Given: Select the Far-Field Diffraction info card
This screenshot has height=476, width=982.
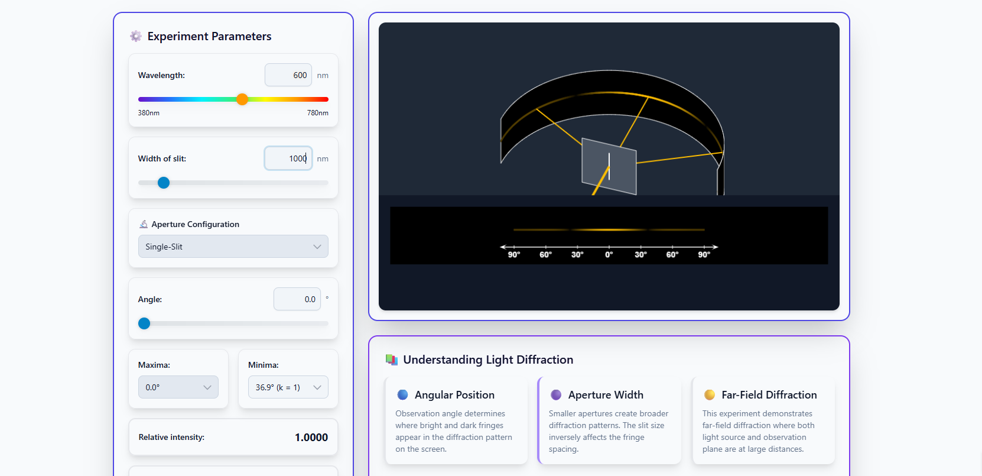Looking at the screenshot, I should coord(763,421).
